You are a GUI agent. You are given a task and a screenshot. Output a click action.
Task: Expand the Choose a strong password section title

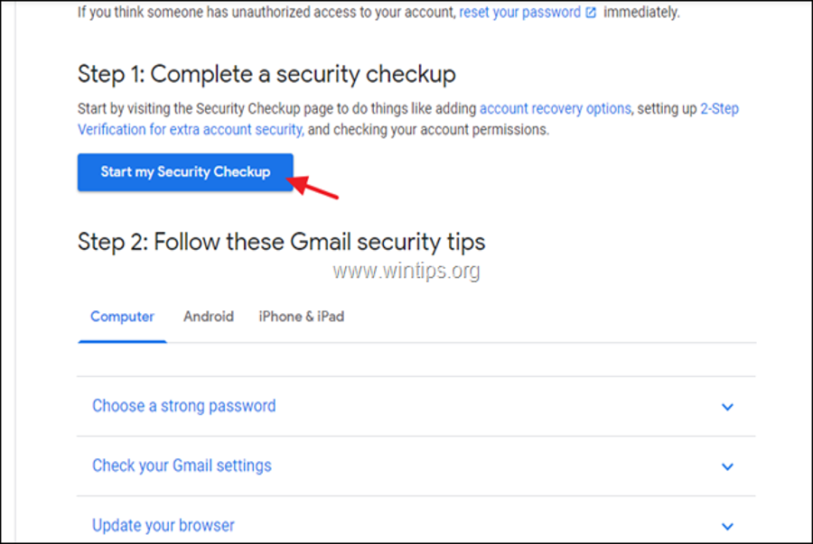pyautogui.click(x=184, y=406)
